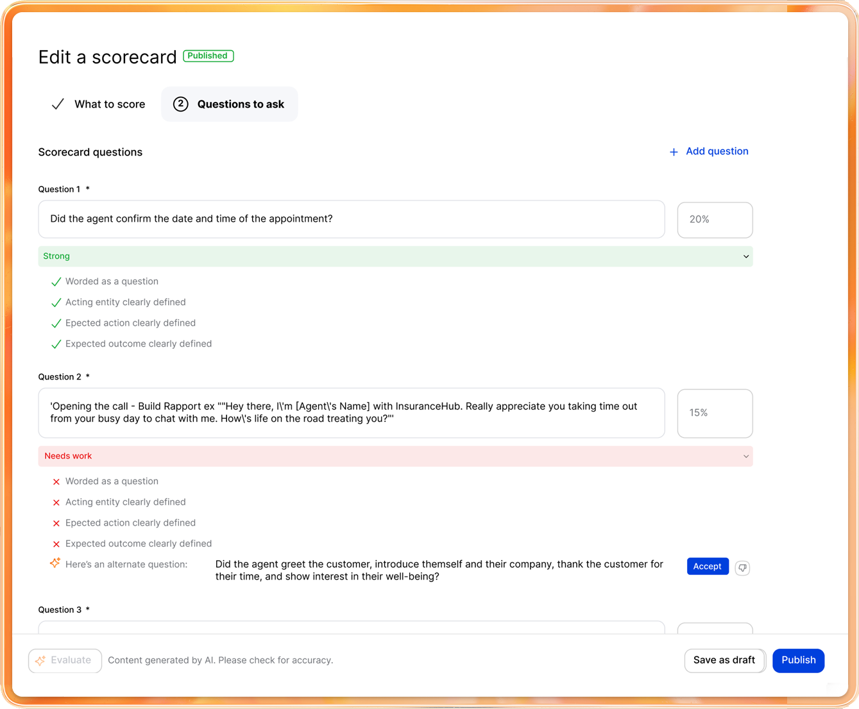Click red X beside 'Expected outcome clearly defined'
The width and height of the screenshot is (859, 709).
coord(56,544)
